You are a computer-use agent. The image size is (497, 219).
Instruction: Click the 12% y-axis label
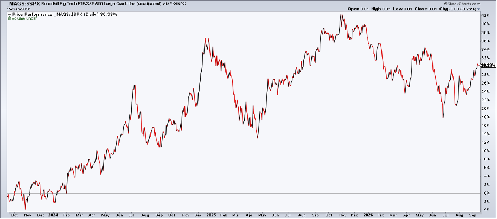tap(486, 142)
